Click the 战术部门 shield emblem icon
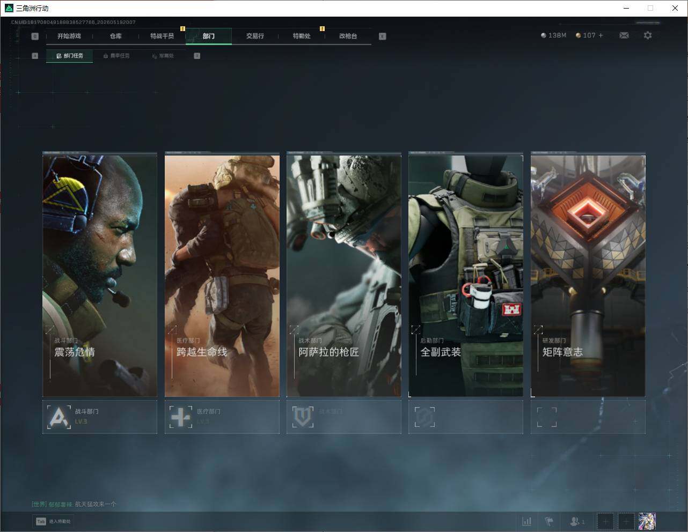The height and width of the screenshot is (532, 688). pyautogui.click(x=302, y=417)
